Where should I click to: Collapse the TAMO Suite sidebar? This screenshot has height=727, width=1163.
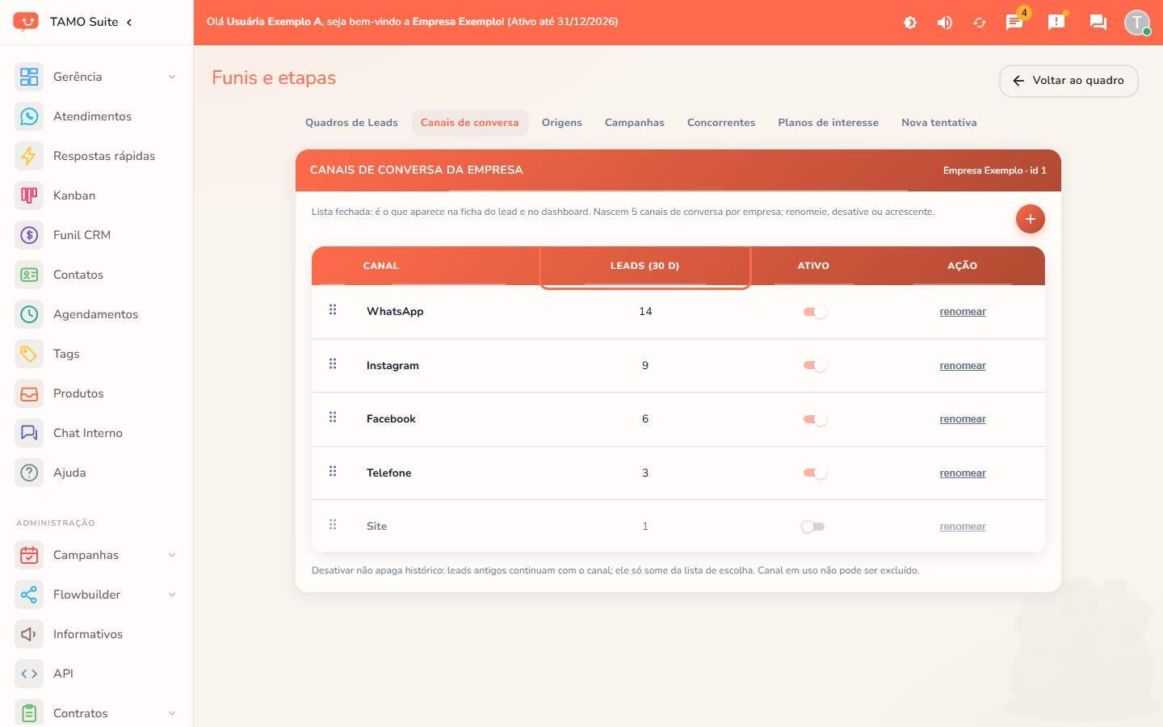[x=129, y=22]
